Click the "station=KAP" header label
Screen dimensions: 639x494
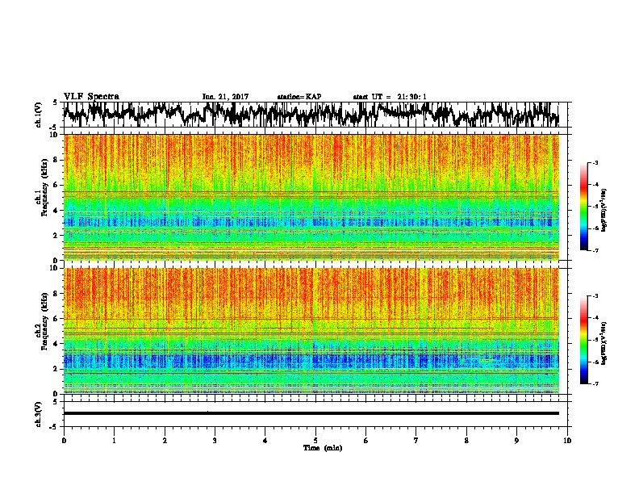(299, 97)
